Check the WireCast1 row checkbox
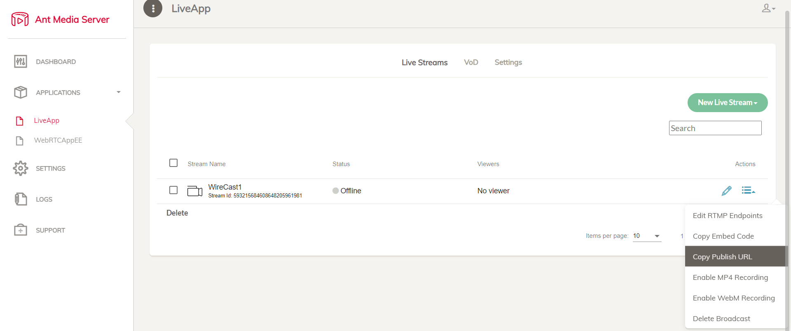 [173, 190]
